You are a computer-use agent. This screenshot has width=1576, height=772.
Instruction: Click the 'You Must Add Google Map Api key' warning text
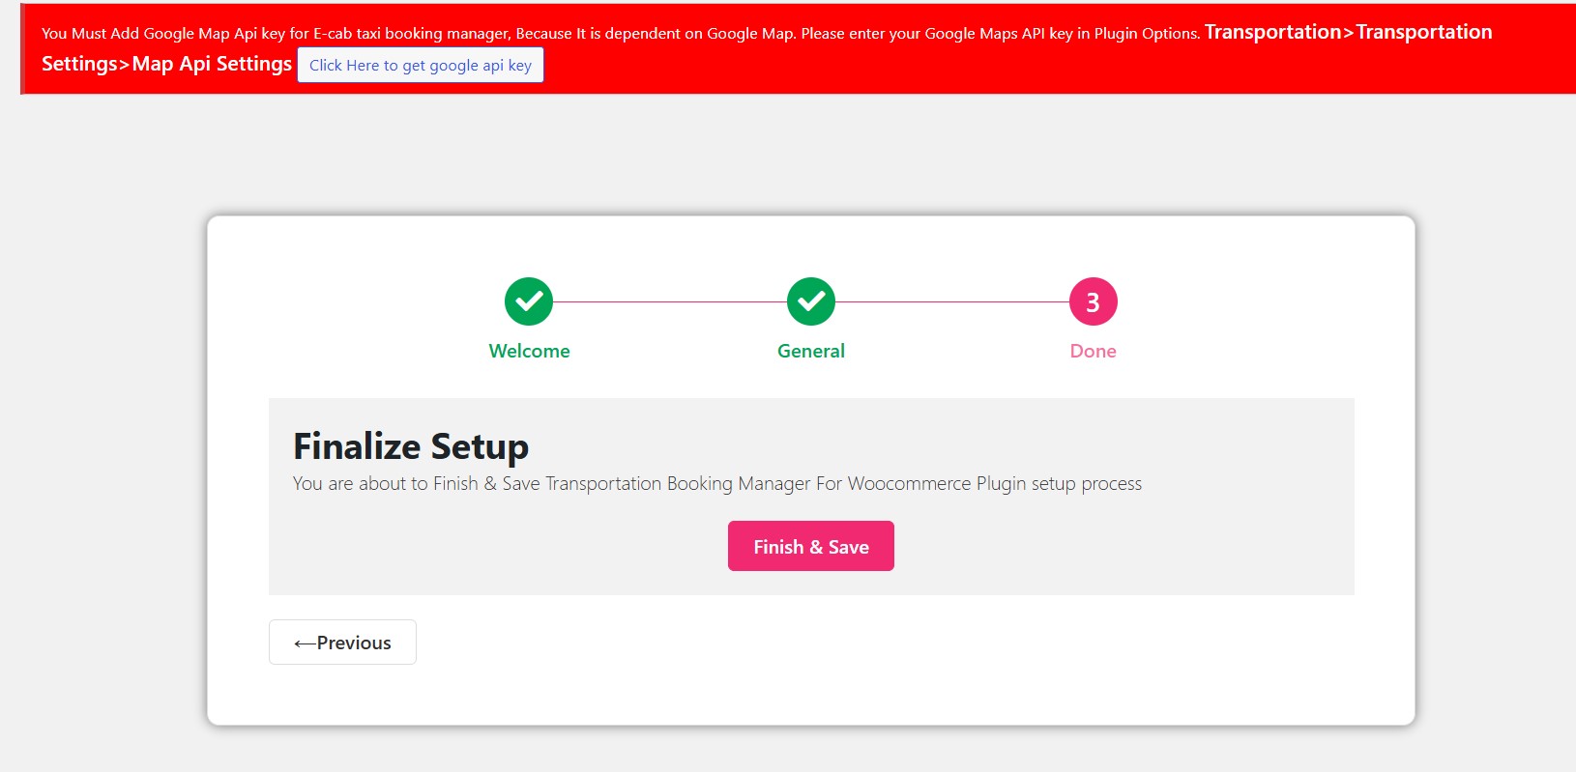tap(621, 33)
